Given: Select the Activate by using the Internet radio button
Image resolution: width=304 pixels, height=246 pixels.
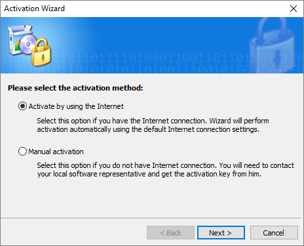Looking at the screenshot, I should click(22, 106).
